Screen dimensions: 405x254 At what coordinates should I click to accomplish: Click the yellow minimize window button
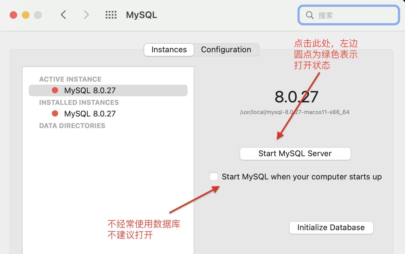(26, 15)
